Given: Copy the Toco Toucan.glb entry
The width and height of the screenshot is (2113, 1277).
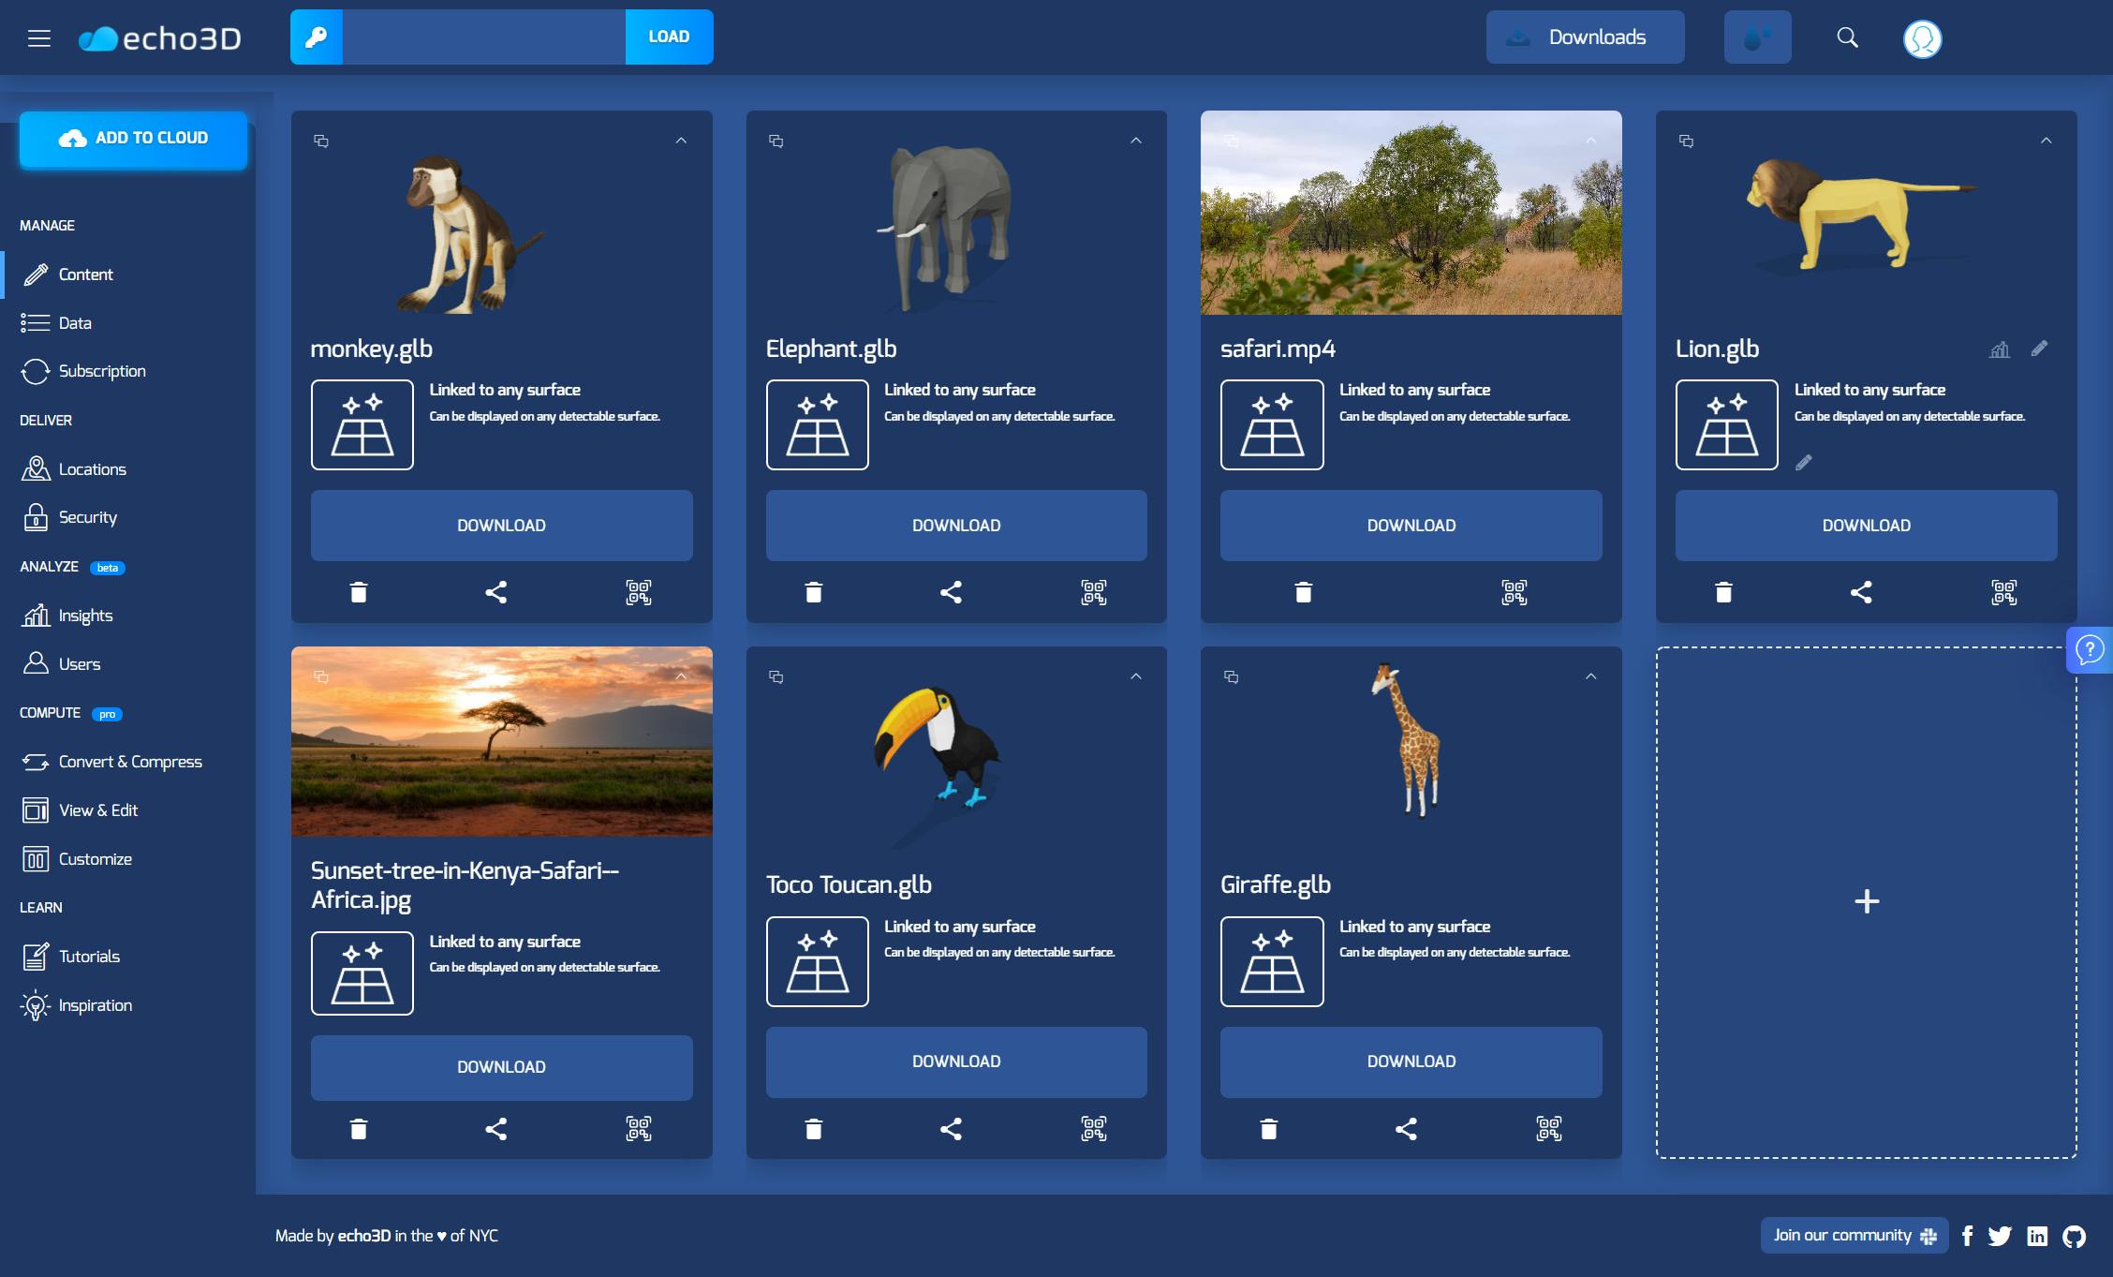Looking at the screenshot, I should 776,676.
